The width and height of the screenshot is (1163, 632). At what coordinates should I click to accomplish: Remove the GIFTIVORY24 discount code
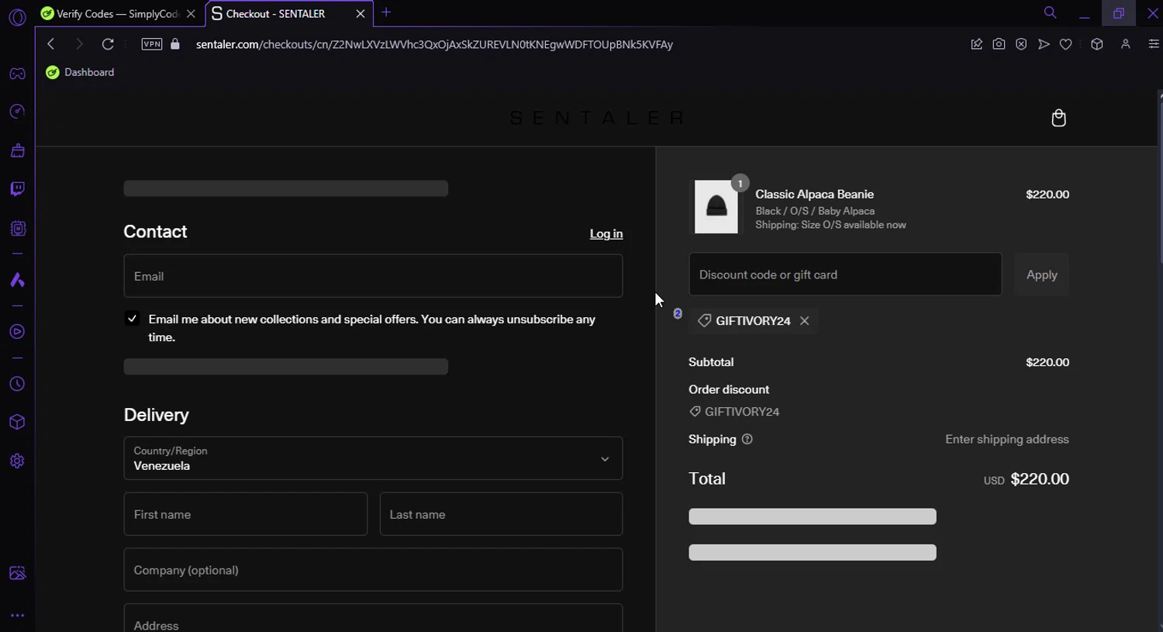pos(805,321)
